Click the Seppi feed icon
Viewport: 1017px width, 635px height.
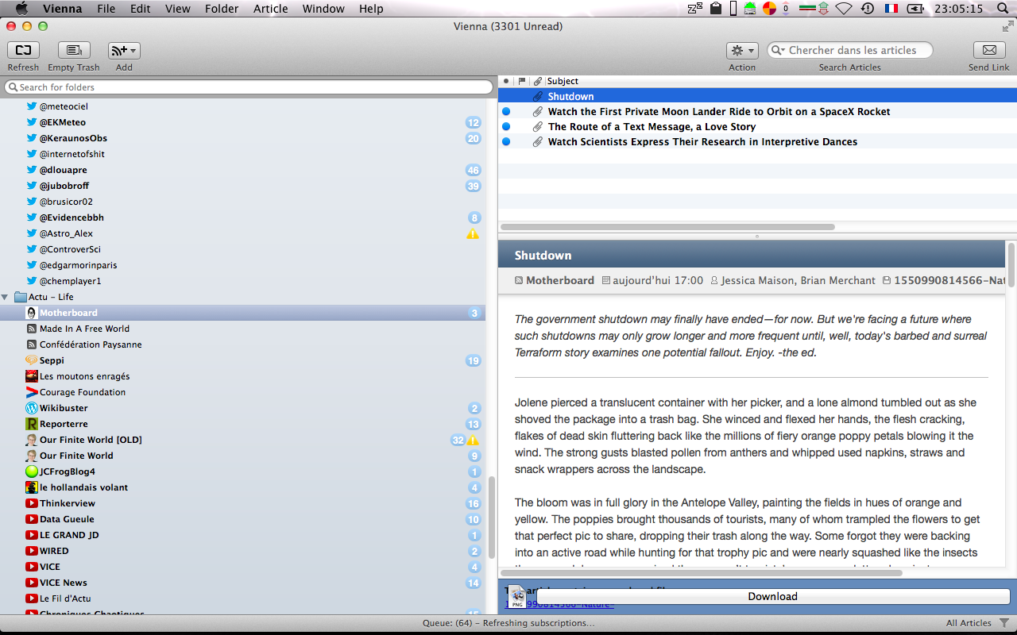coord(32,360)
